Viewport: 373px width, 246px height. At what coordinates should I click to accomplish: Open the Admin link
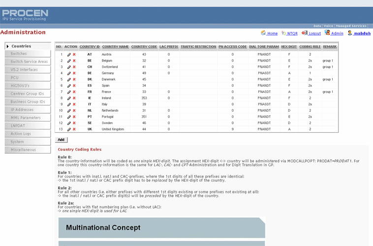coord(337,33)
